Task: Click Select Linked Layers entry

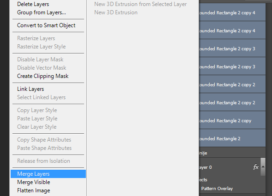Action: pyautogui.click(x=48, y=97)
